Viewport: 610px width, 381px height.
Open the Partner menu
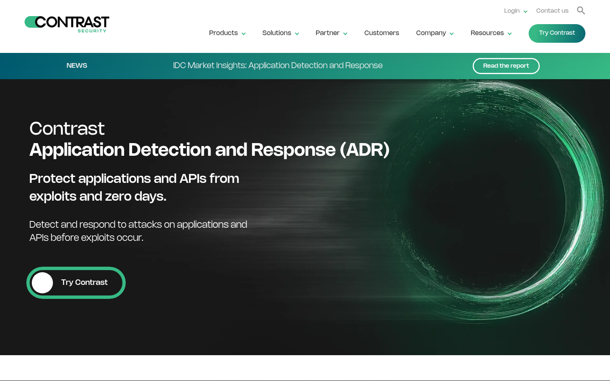pos(327,33)
